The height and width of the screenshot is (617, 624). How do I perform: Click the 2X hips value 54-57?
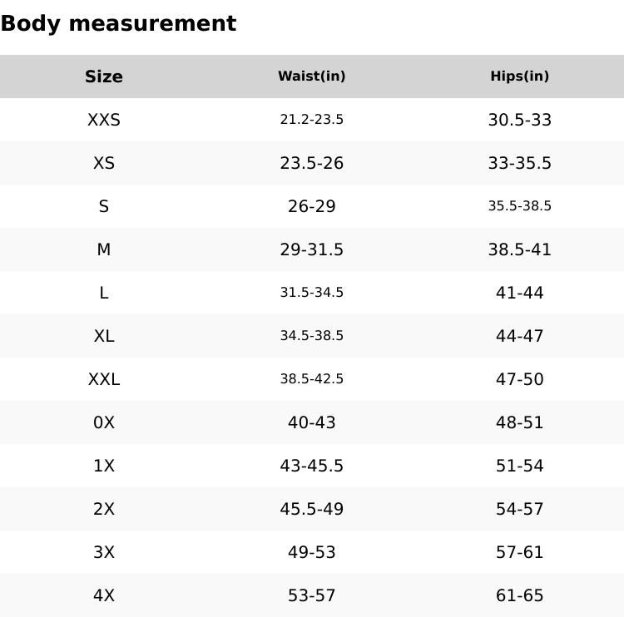(x=520, y=509)
